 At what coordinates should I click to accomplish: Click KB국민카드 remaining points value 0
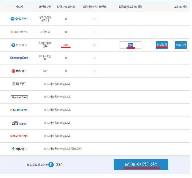tap(94, 32)
